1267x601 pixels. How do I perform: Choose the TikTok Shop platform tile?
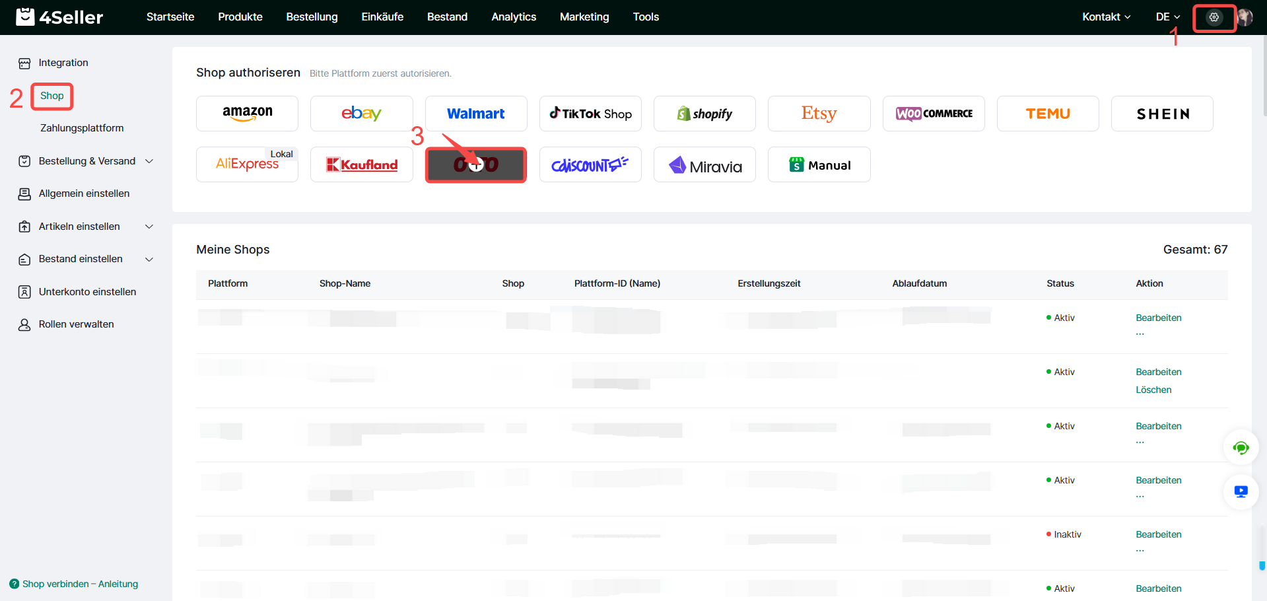pyautogui.click(x=590, y=114)
